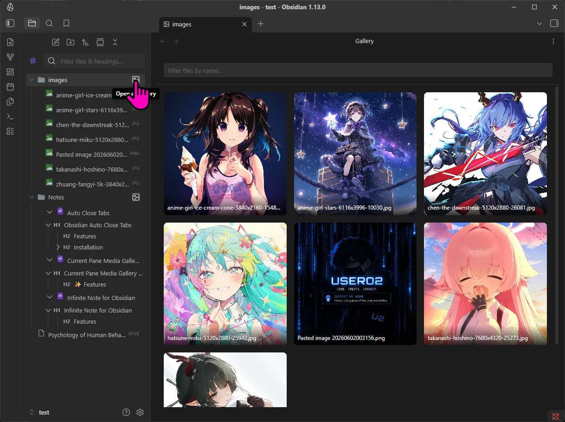This screenshot has width=565, height=422.
Task: Open quick switcher file-search ribbon icon
Action: 10,43
